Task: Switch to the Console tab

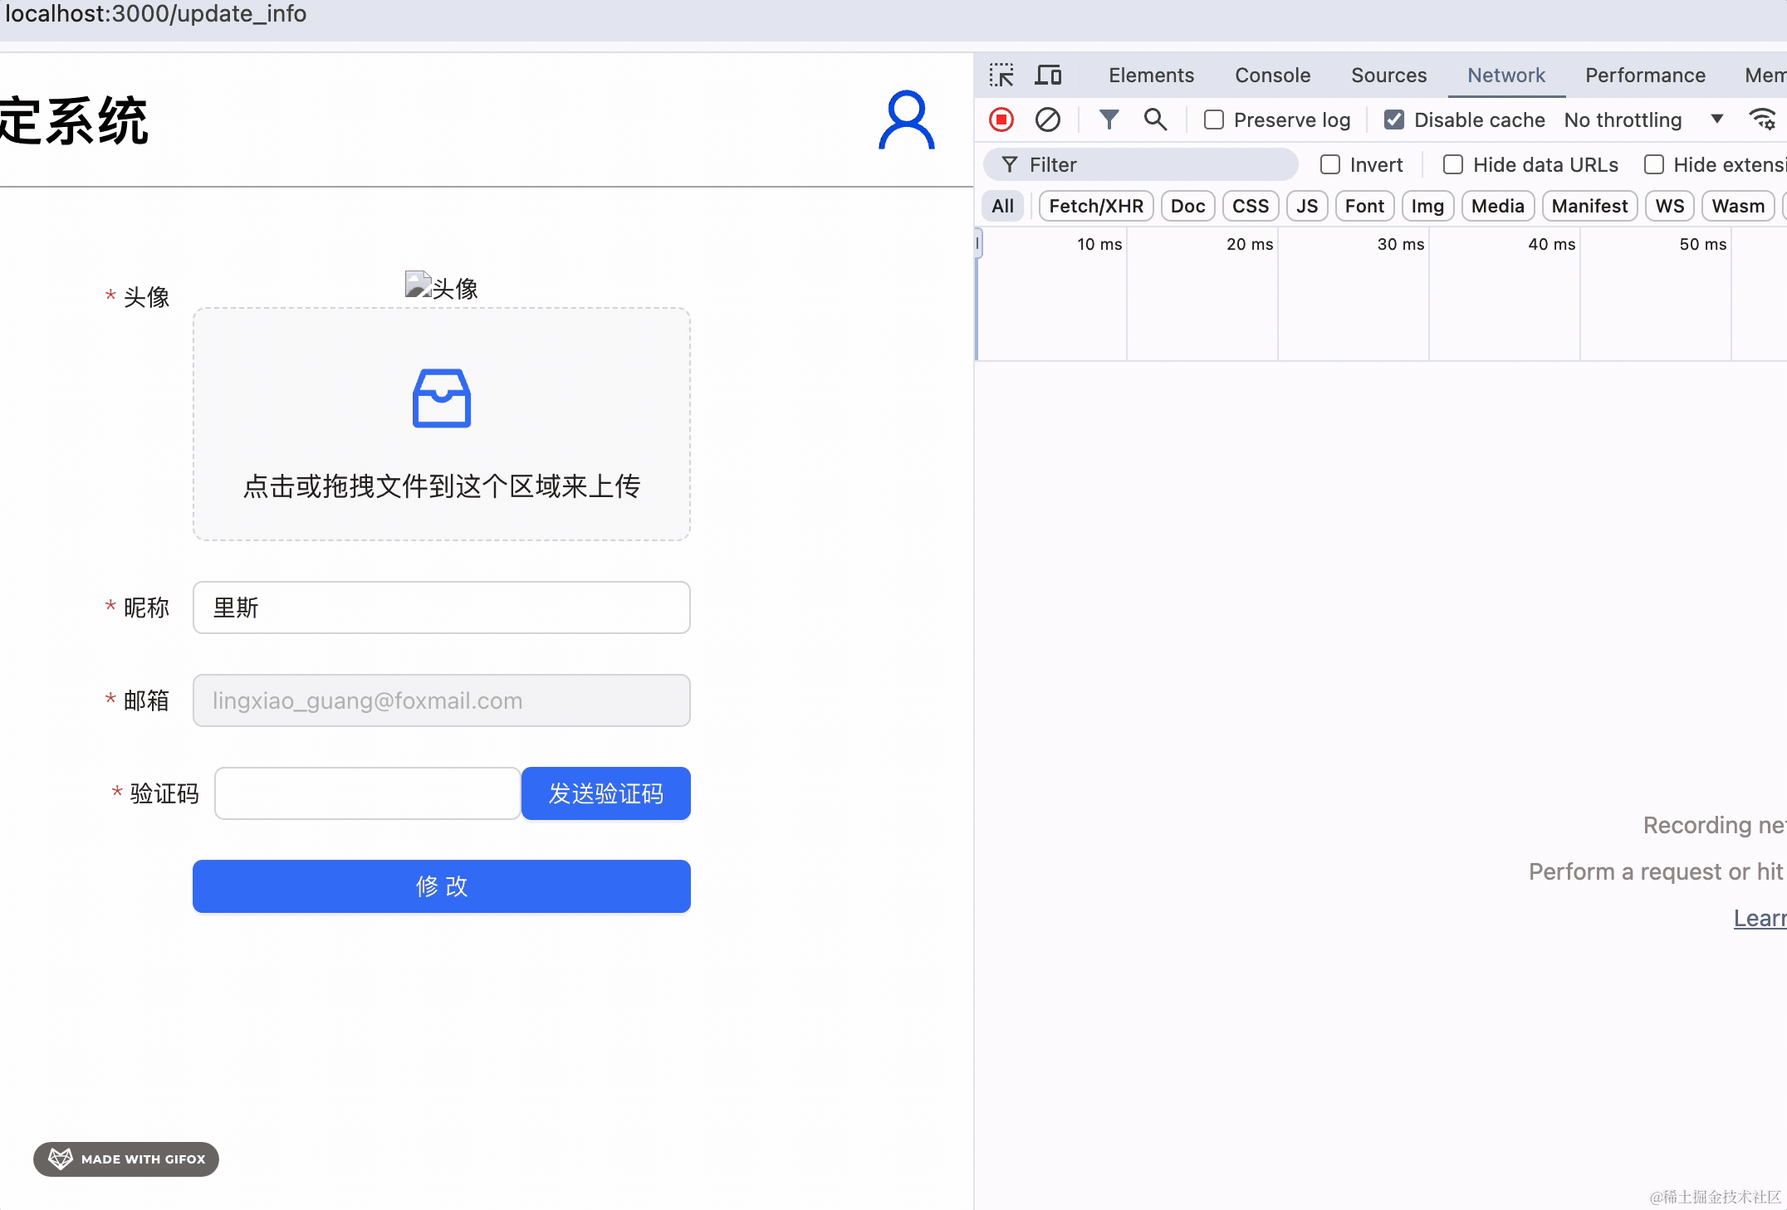Action: (x=1272, y=76)
